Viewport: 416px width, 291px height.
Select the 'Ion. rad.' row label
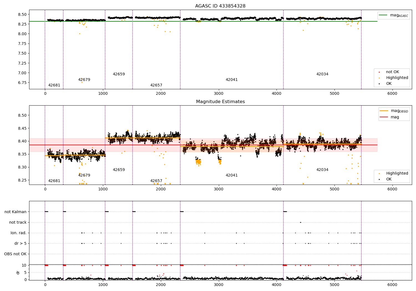coord(19,233)
